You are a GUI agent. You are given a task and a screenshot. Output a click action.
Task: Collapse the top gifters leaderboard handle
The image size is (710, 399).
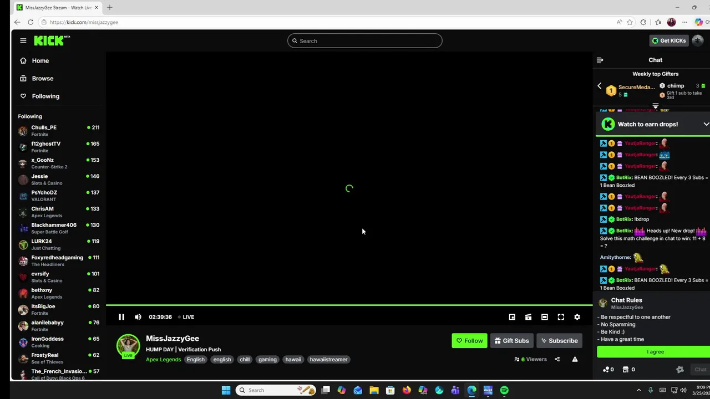(656, 106)
